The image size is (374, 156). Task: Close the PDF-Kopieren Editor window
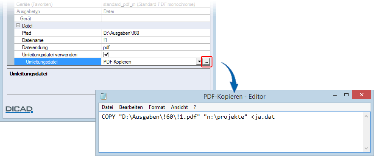[x=361, y=95]
